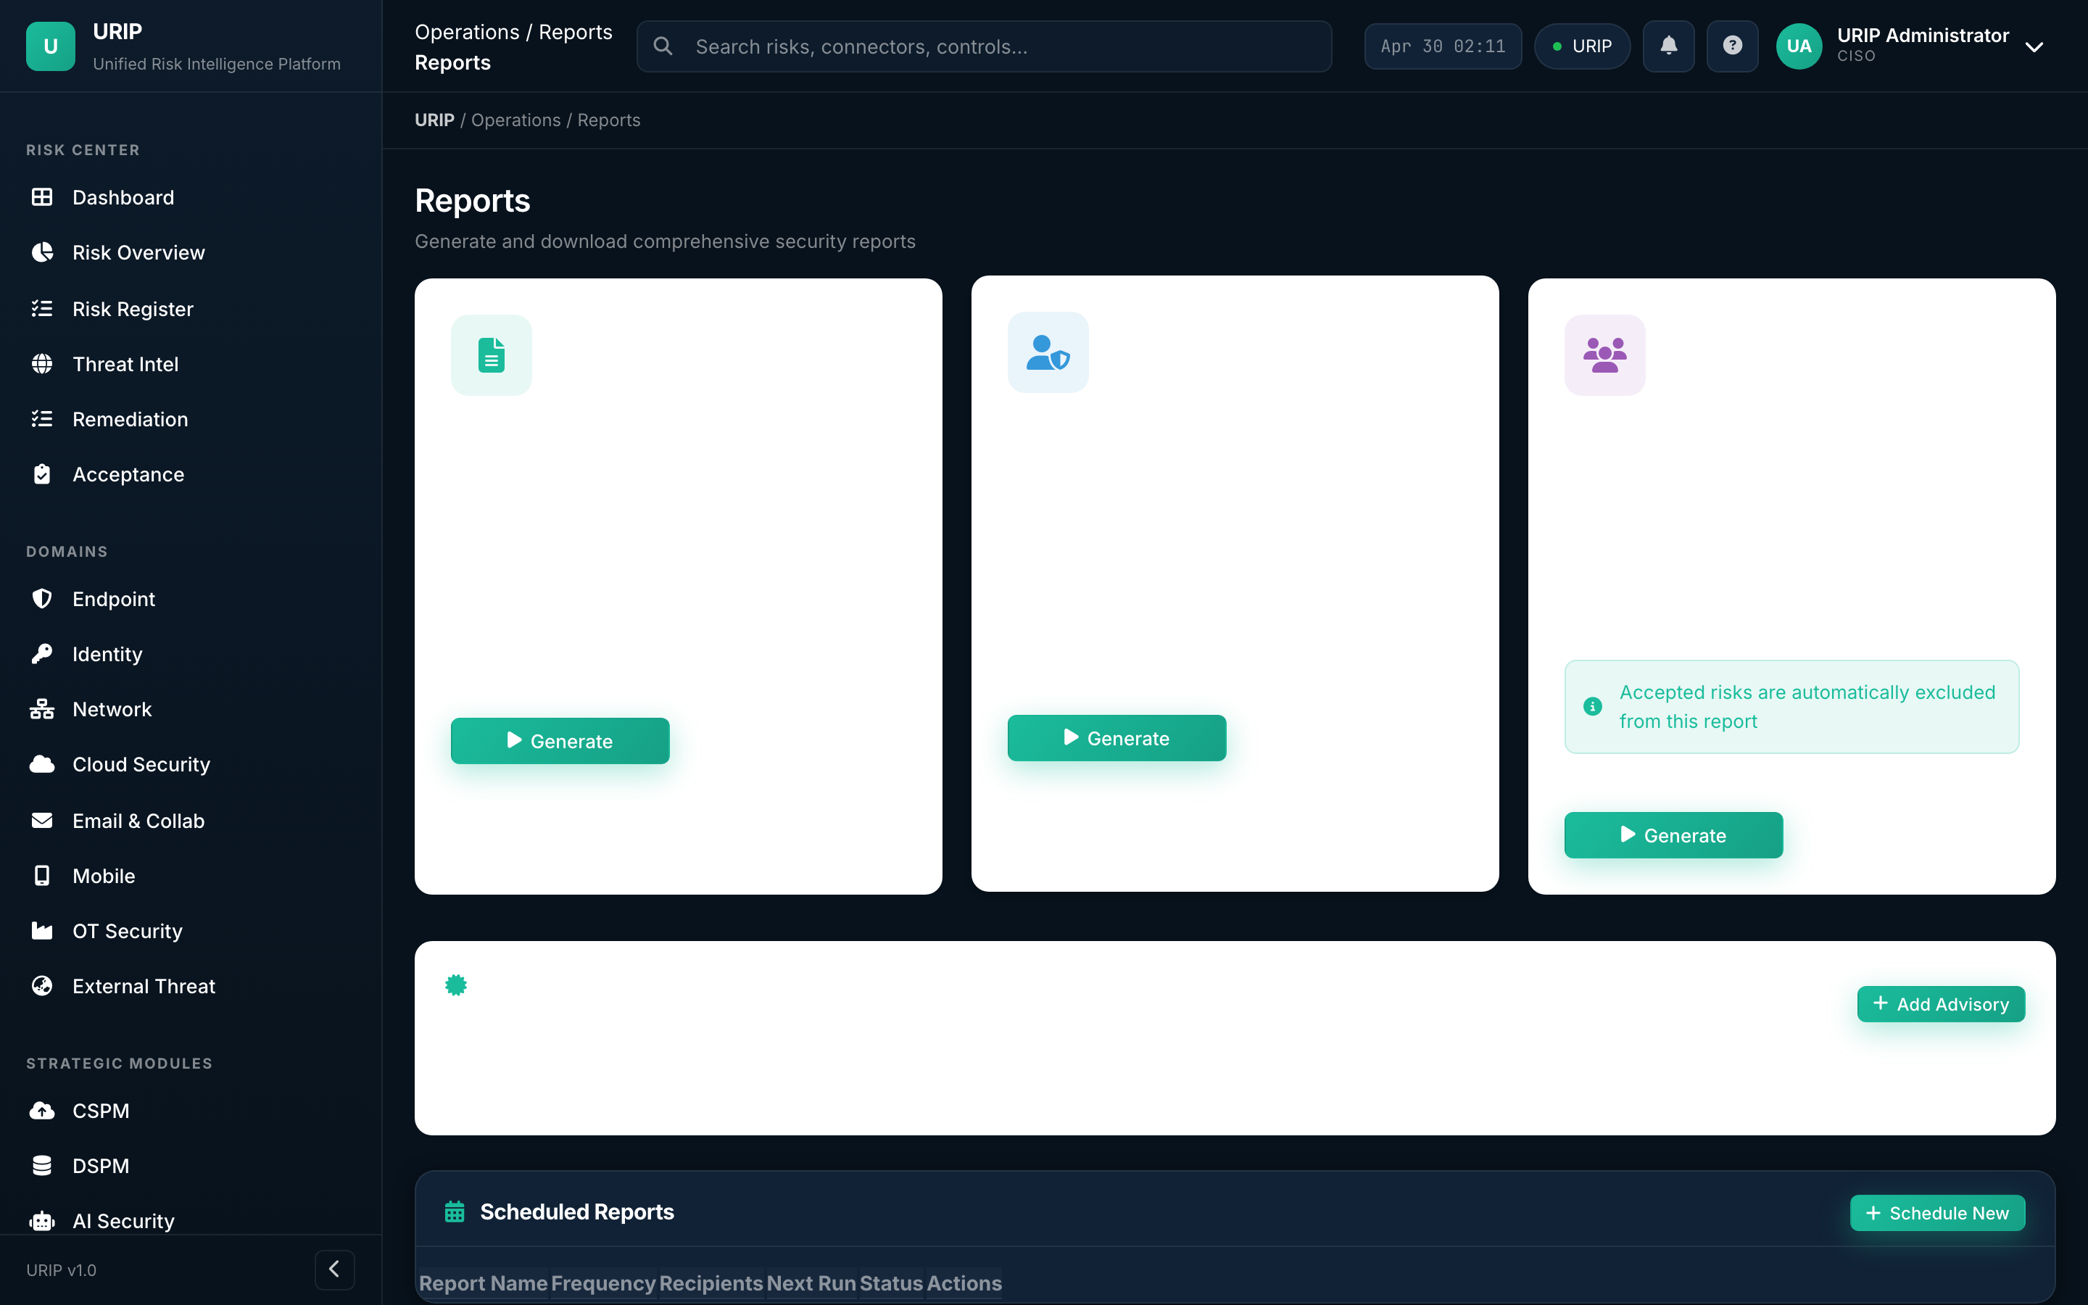Collapse the sidebar with chevron button
This screenshot has height=1305, width=2088.
click(335, 1269)
